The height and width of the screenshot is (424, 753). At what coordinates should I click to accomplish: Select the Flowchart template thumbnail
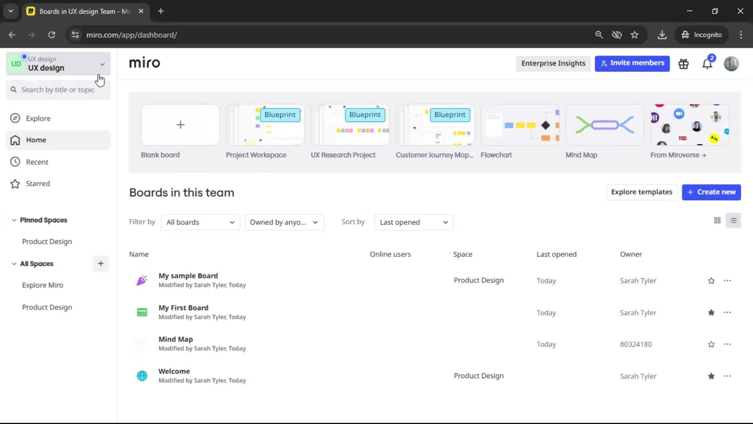click(x=520, y=125)
